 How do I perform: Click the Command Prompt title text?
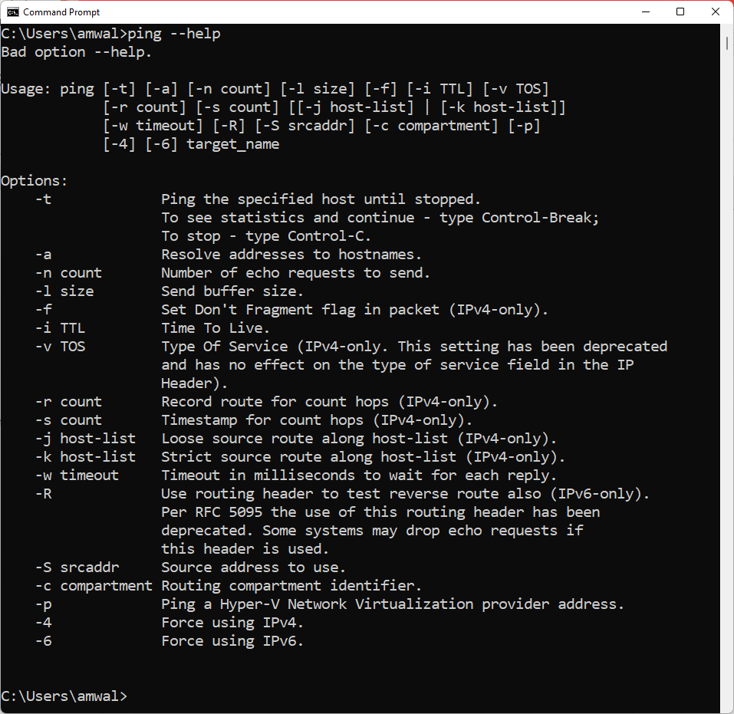point(61,12)
